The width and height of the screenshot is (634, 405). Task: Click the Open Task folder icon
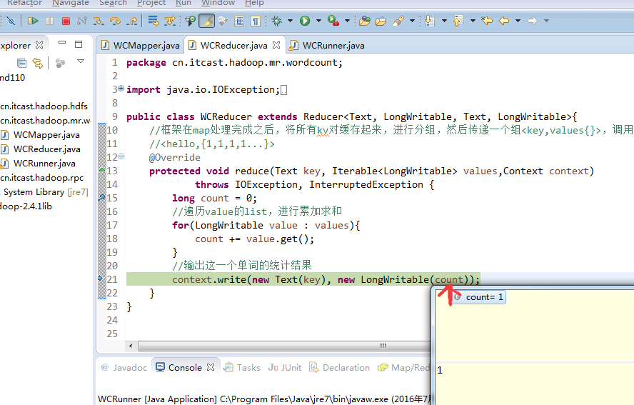pyautogui.click(x=381, y=21)
